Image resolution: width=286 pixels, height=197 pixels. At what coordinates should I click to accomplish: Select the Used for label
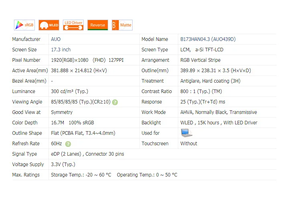151,133
